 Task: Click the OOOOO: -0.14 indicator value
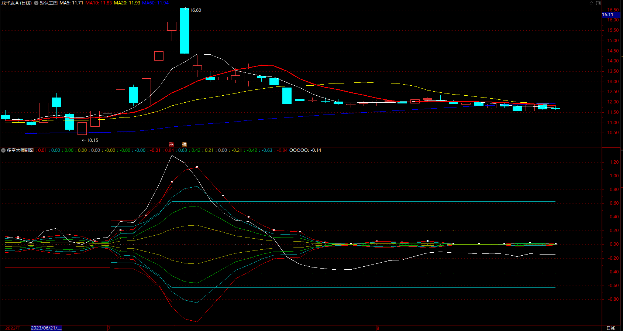(x=305, y=150)
